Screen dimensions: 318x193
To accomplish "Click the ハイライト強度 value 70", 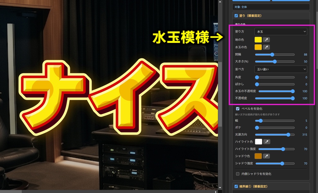I will [306, 149].
